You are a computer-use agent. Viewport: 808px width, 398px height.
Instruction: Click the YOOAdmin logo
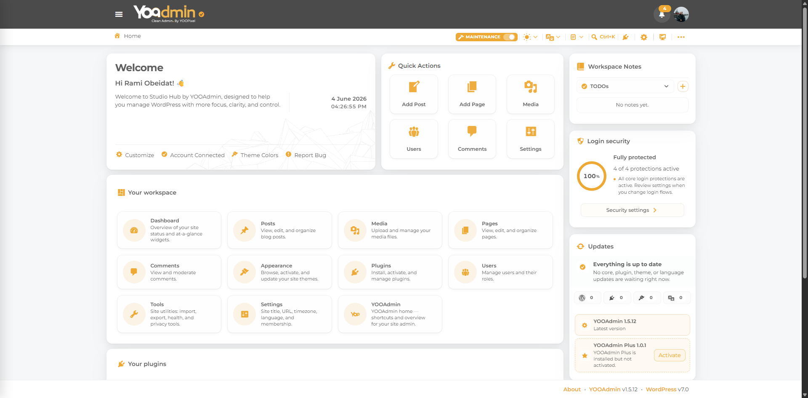(x=169, y=14)
